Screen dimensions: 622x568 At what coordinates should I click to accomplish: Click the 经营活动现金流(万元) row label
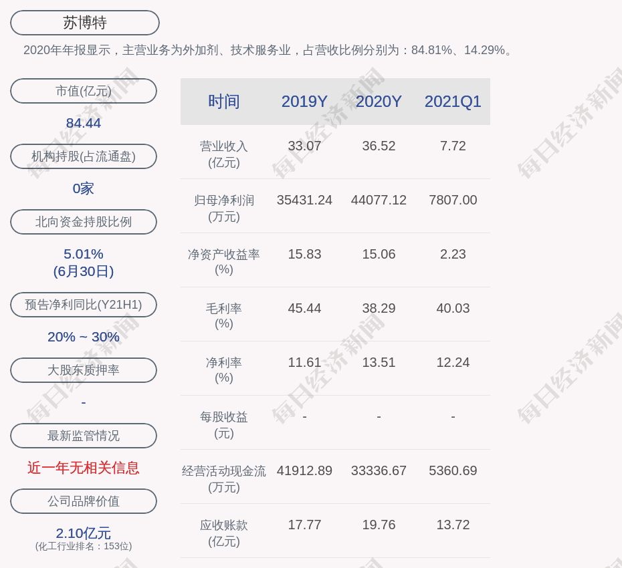click(224, 479)
